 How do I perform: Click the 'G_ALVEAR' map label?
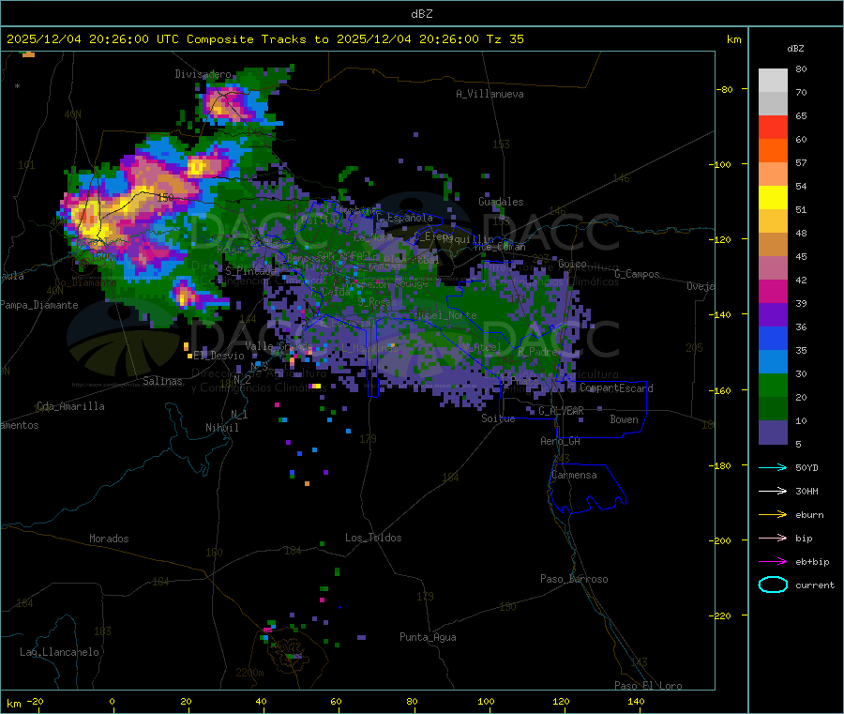click(561, 411)
